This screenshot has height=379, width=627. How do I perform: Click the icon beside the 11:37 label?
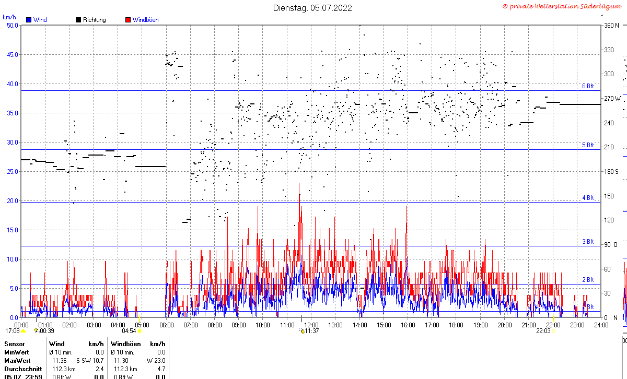pos(301,330)
